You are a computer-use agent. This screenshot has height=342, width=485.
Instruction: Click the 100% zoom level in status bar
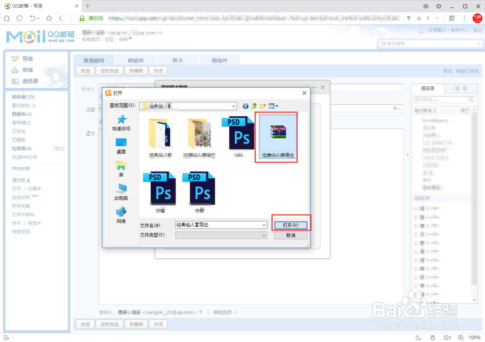[x=474, y=338]
